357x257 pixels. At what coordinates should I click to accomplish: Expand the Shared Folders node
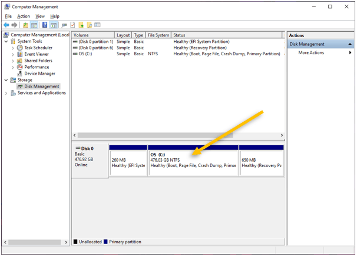(13, 61)
